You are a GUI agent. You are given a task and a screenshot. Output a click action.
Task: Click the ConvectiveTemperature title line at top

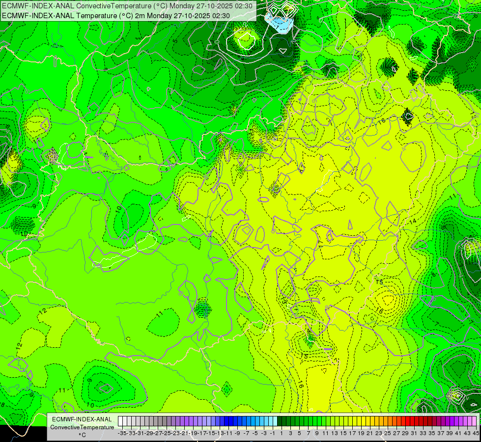pyautogui.click(x=127, y=6)
